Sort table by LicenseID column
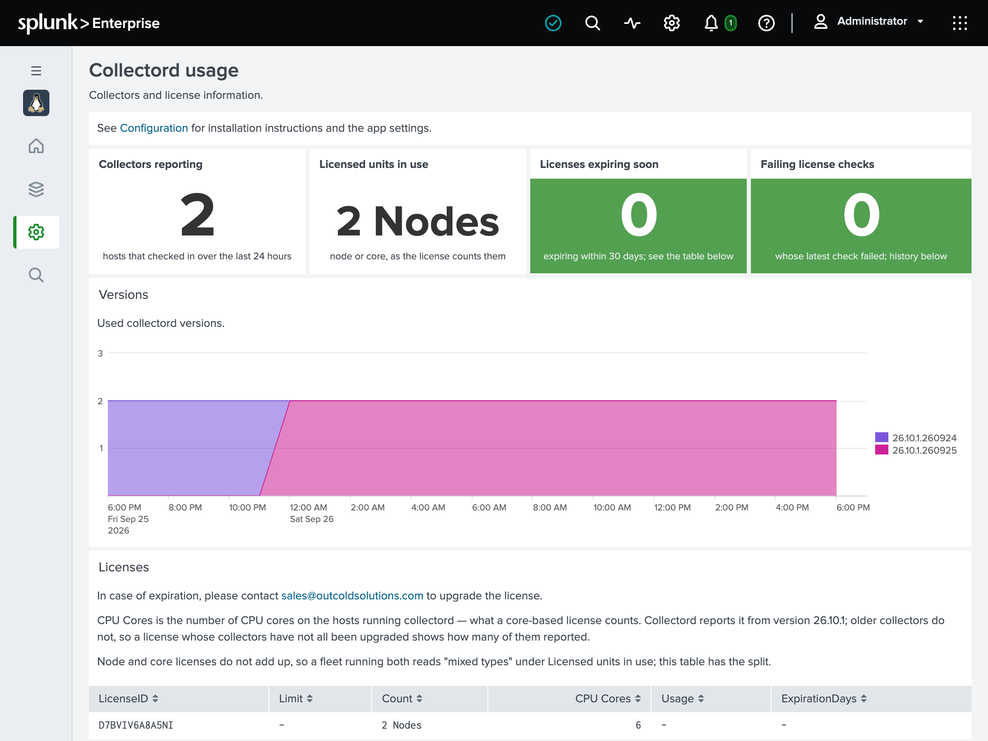Image resolution: width=988 pixels, height=741 pixels. [128, 698]
